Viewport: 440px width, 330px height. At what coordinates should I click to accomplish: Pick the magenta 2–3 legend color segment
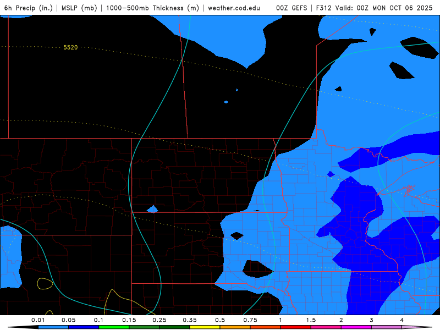coord(356,327)
